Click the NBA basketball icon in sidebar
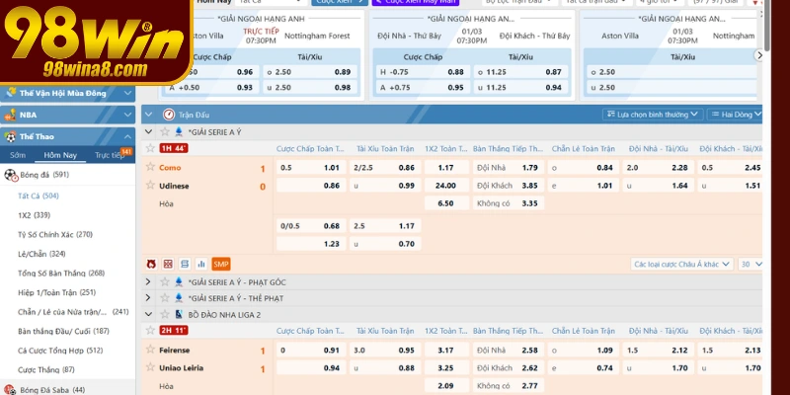 (x=10, y=116)
